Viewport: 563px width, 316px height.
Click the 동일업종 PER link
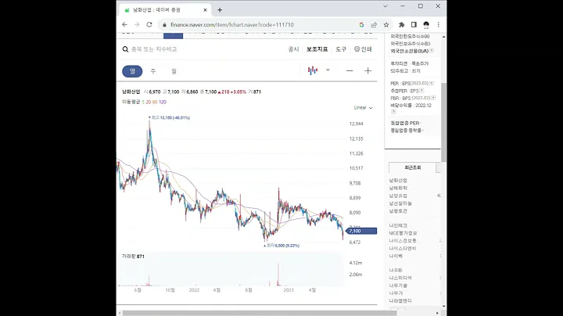(405, 123)
